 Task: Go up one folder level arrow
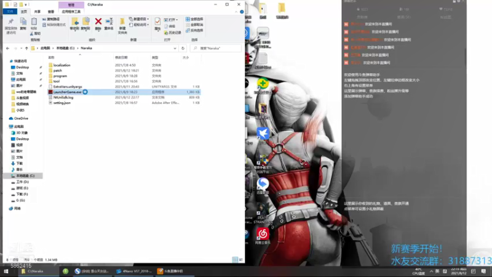pyautogui.click(x=26, y=49)
